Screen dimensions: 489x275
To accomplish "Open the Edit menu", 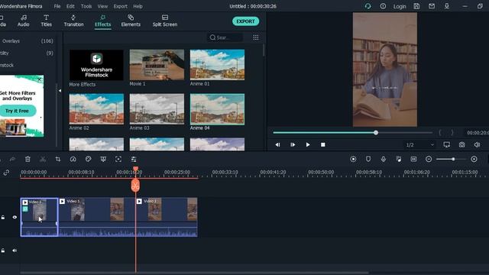I will 70,6.
